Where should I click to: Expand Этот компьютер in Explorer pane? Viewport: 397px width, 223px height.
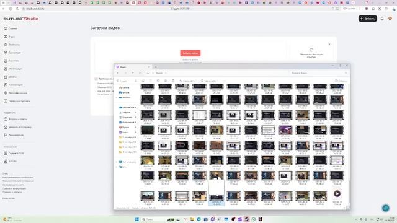pyautogui.click(x=117, y=162)
